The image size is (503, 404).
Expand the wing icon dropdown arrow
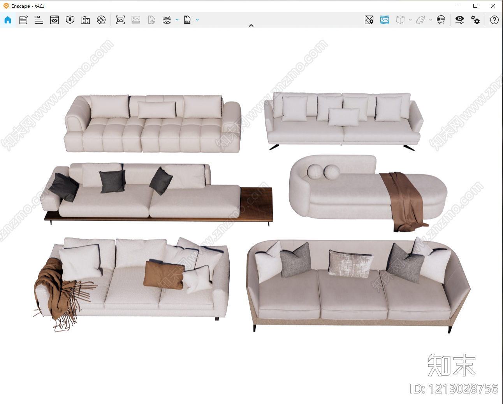click(x=431, y=19)
